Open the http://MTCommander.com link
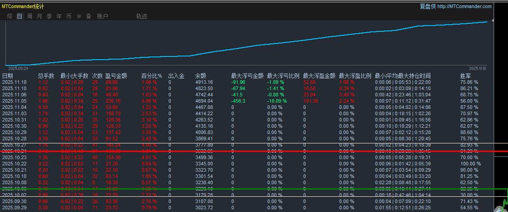508x212 pixels. (464, 6)
